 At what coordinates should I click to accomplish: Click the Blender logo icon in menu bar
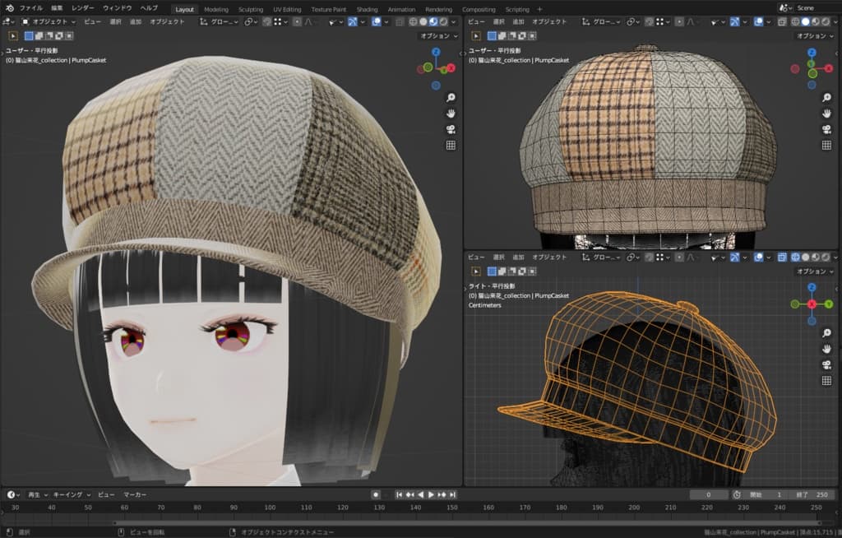click(9, 8)
